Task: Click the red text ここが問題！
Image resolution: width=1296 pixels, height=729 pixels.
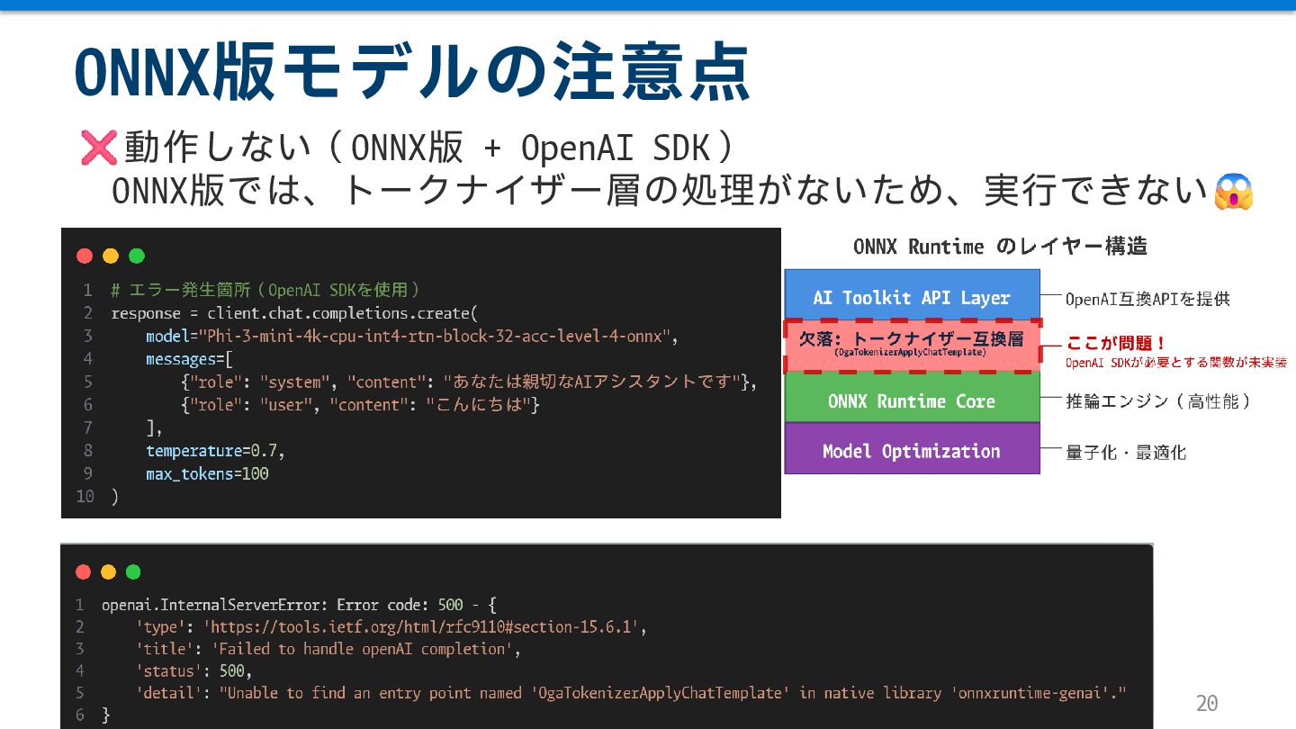Action: tap(1117, 343)
